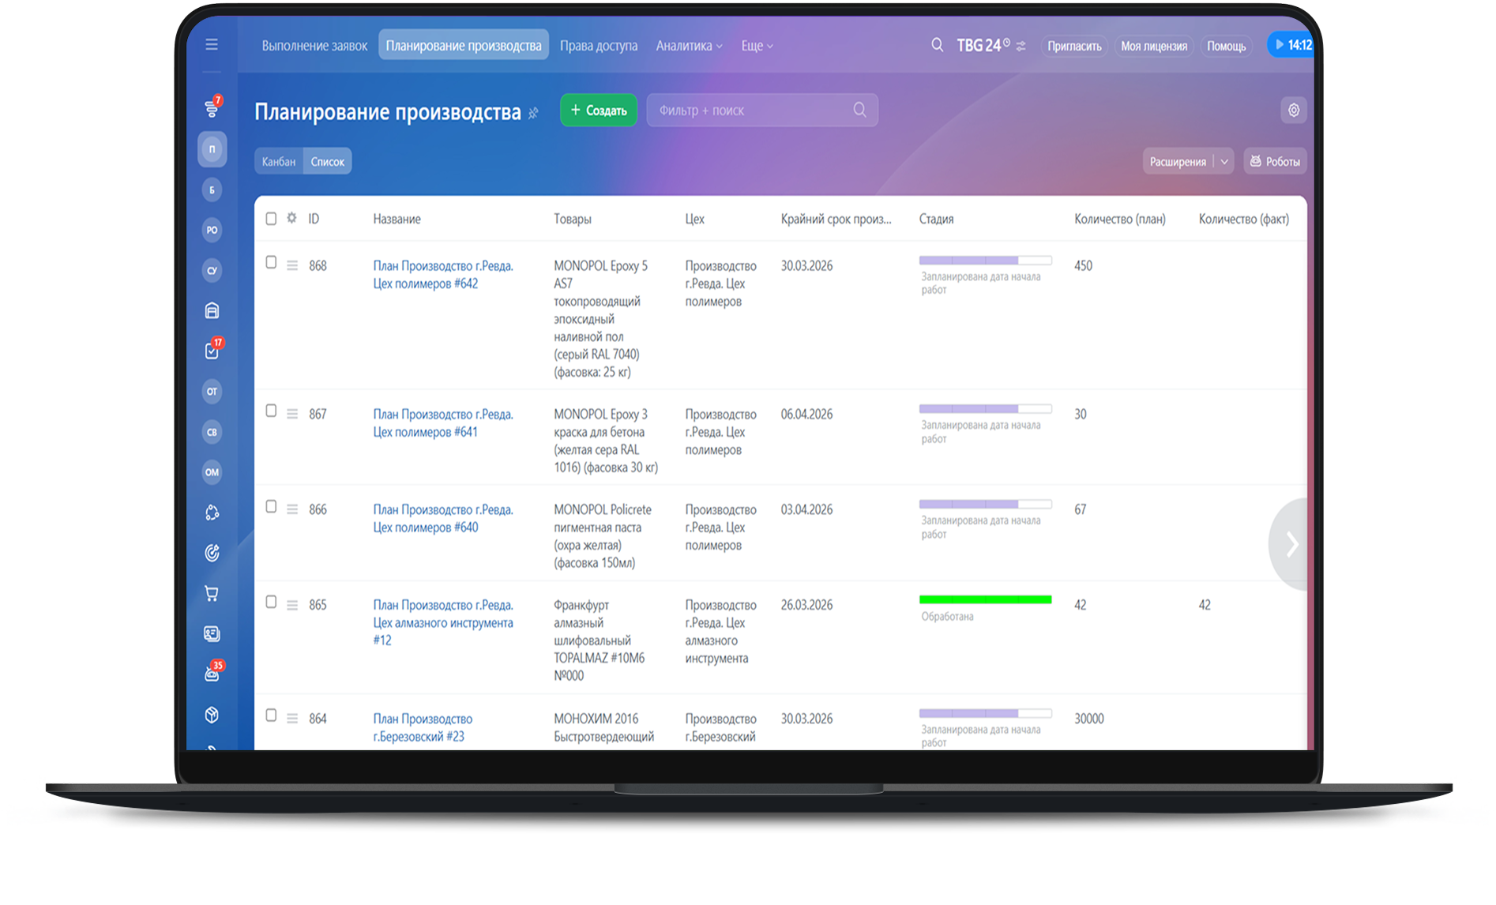Image resolution: width=1496 pixels, height=905 pixels.
Task: Open the tasks icon with badge 17
Action: [212, 351]
